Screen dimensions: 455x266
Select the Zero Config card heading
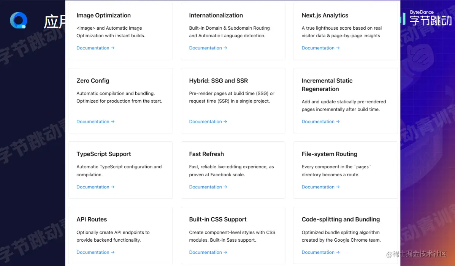(x=93, y=81)
